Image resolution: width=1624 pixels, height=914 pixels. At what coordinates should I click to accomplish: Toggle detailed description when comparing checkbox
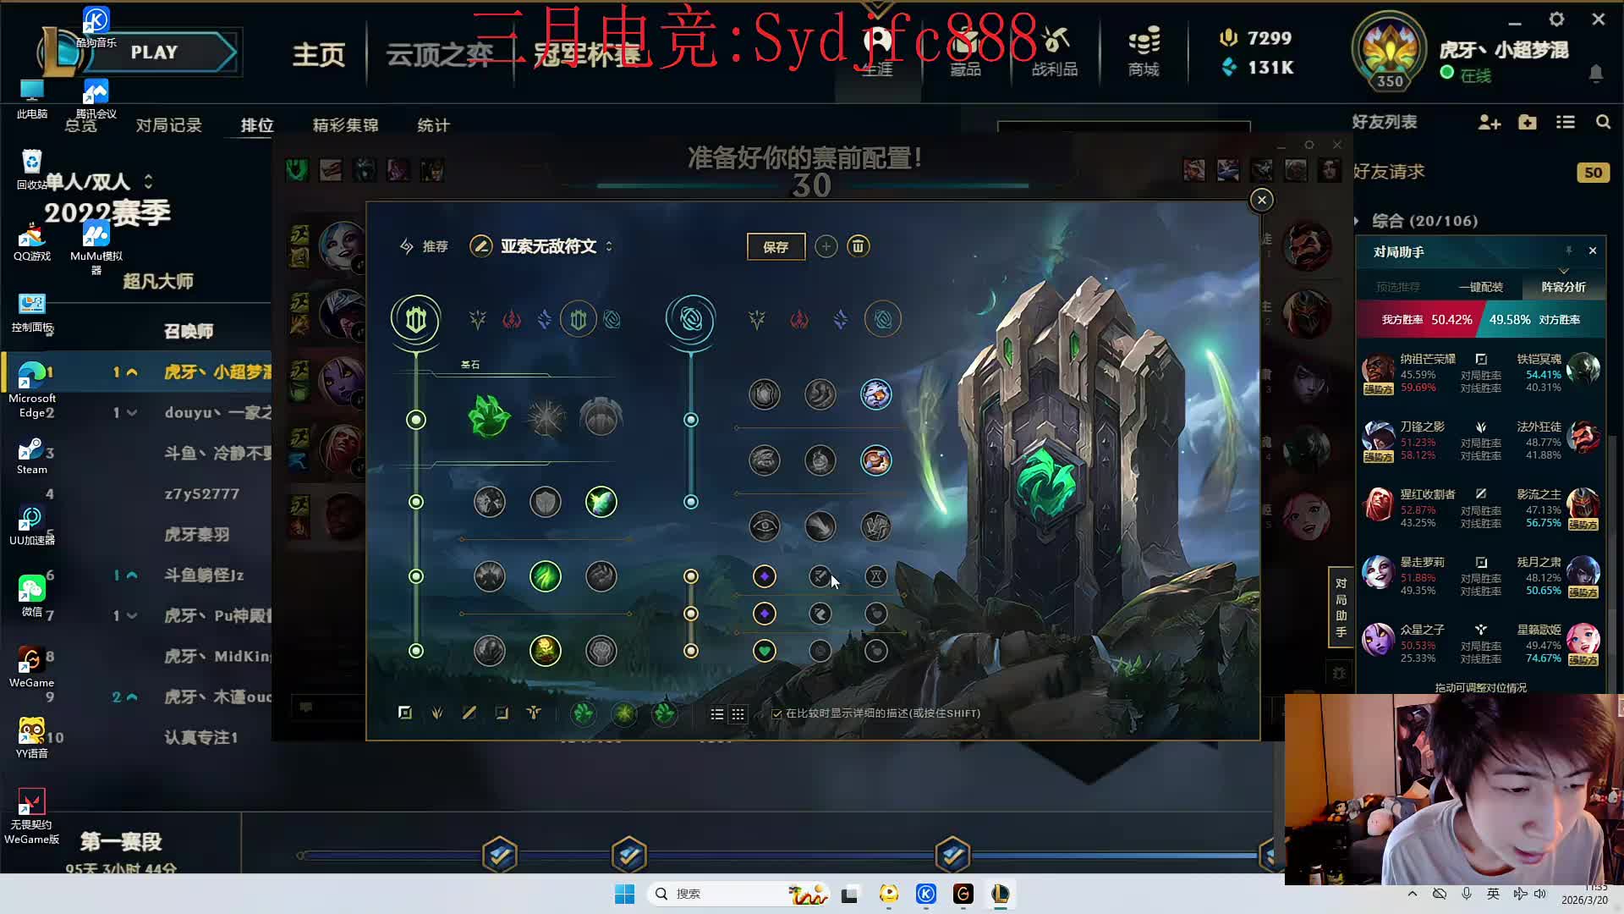(776, 714)
